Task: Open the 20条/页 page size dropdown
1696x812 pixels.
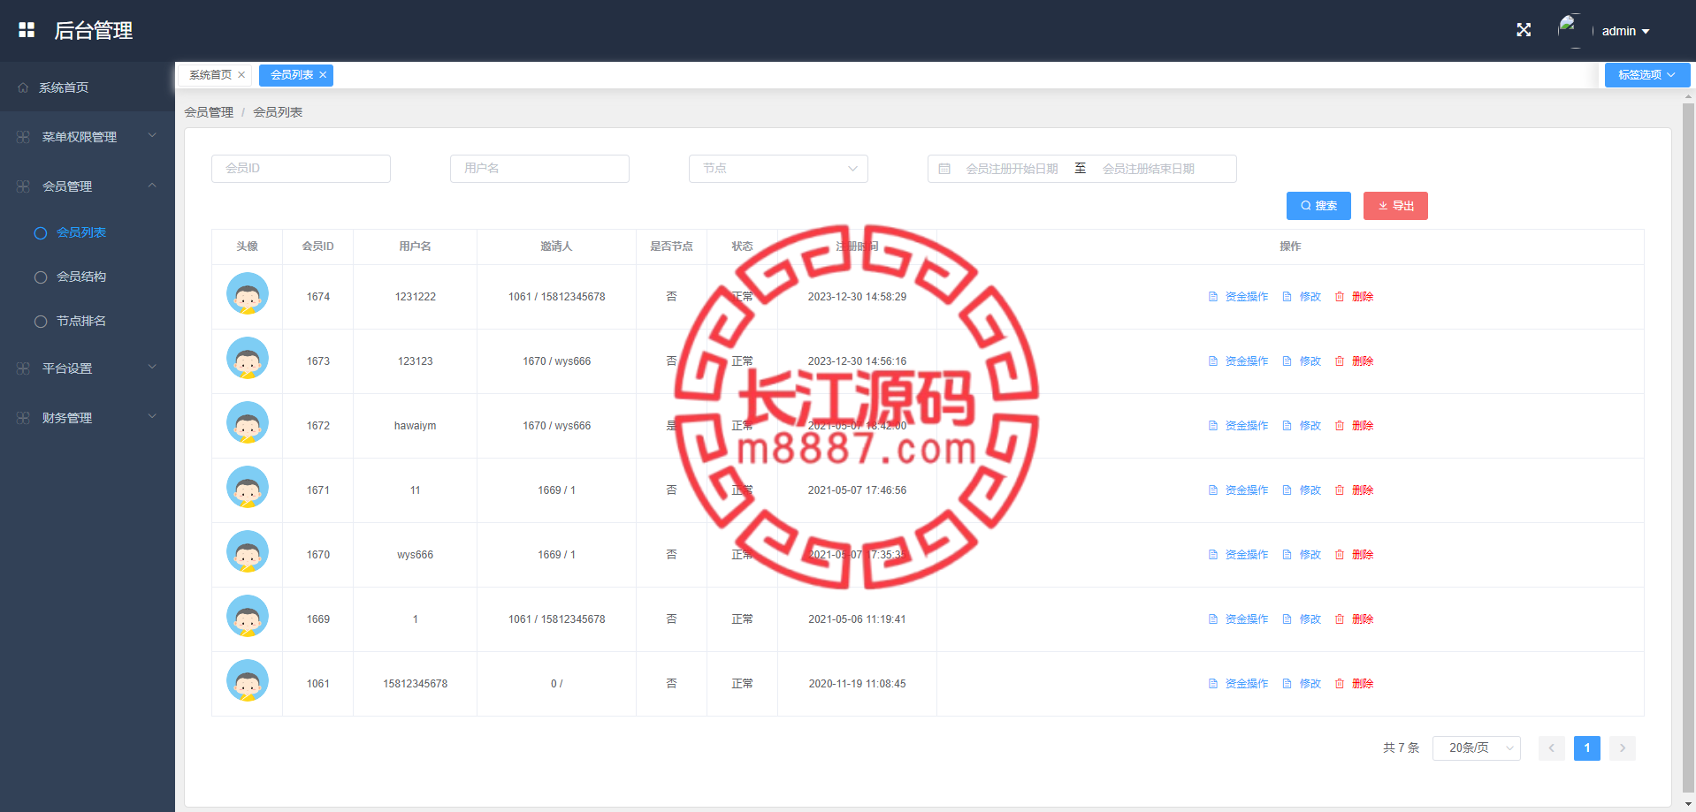Action: [x=1477, y=748]
